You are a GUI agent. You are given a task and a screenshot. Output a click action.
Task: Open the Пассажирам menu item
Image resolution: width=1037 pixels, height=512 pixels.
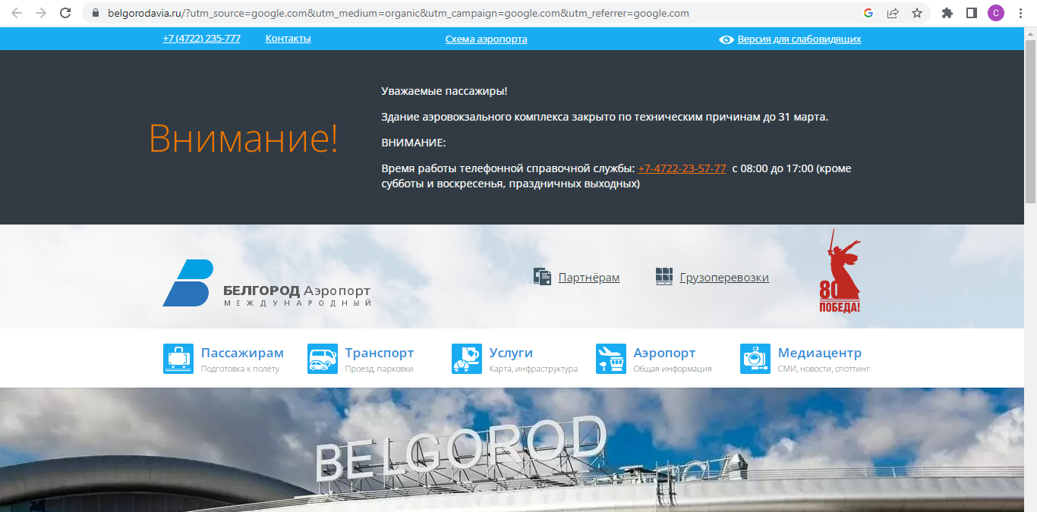pos(242,353)
